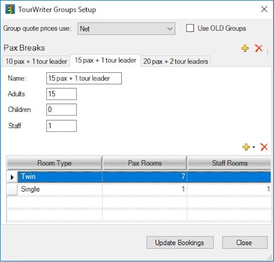Screen dimensions: 274x262
Task: Click the TourWriter app icon in title bar
Action: coord(10,9)
